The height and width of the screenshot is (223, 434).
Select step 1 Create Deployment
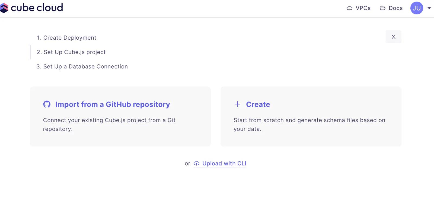66,38
